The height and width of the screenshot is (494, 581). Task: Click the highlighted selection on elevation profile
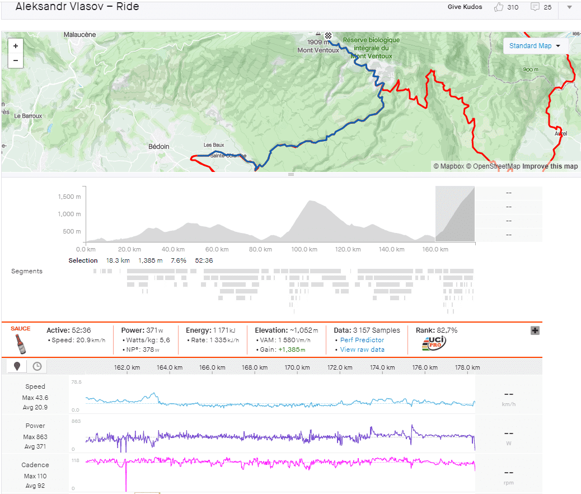[455, 214]
